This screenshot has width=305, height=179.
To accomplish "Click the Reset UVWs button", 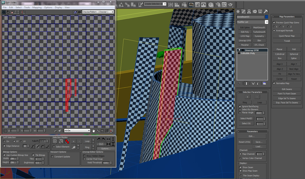I will click(244, 142).
